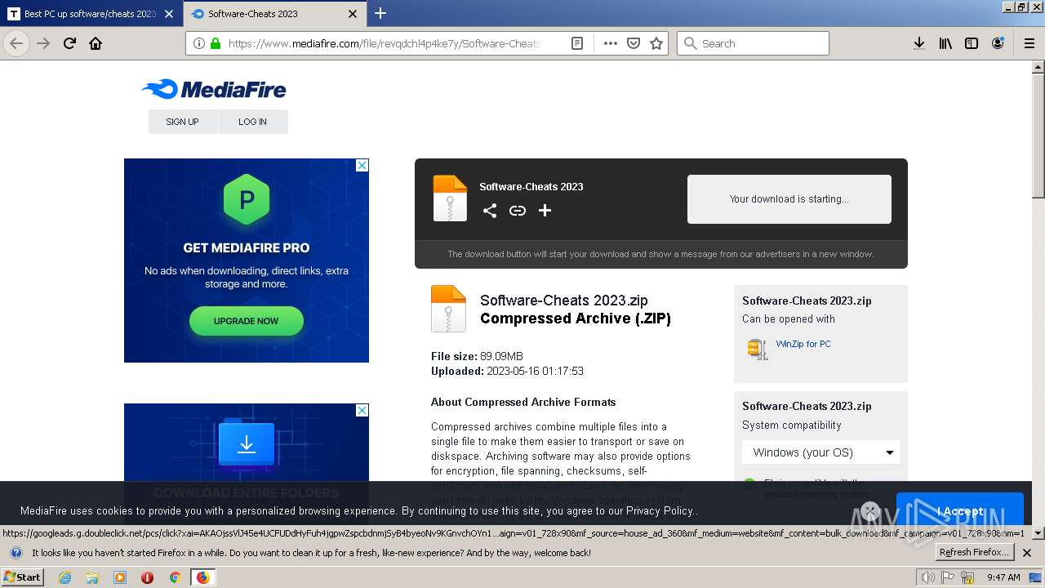Switch to the Best PC up software/cheats tab

coord(90,14)
